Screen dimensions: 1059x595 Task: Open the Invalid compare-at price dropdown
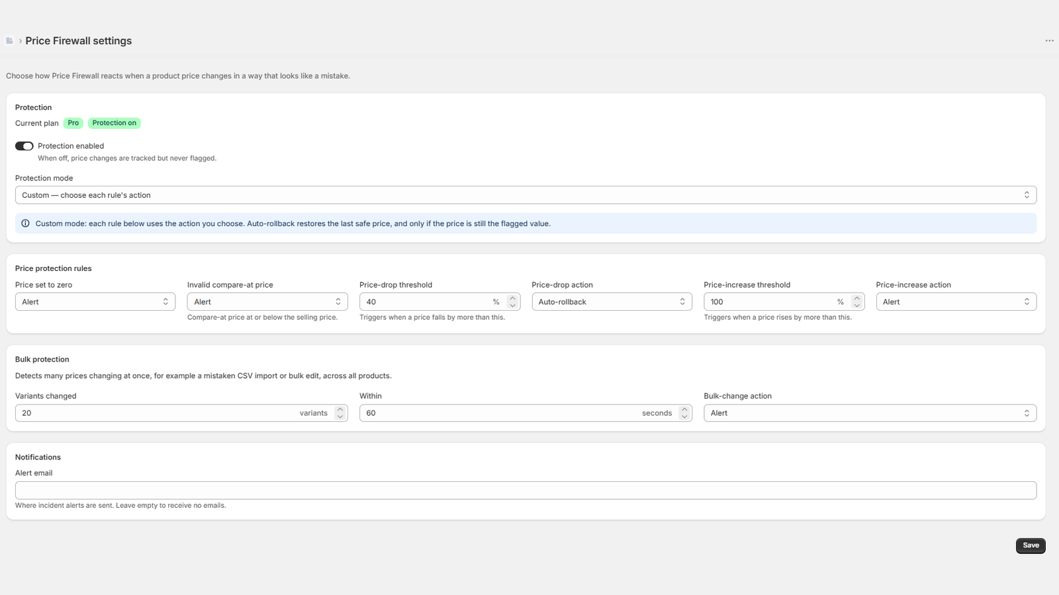click(267, 301)
